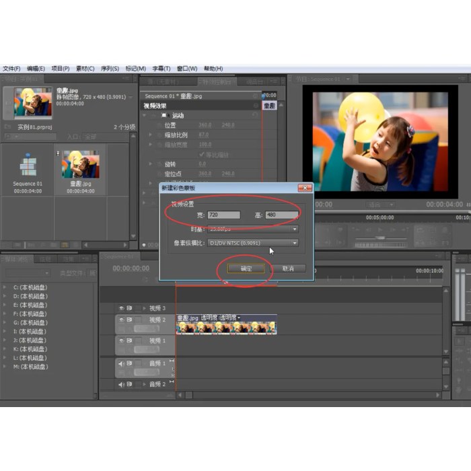
Task: Open the program monitor zoom level dropdown
Action: pos(380,205)
